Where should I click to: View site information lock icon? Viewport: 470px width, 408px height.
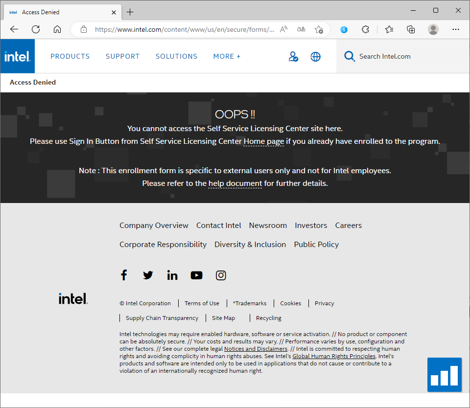(84, 29)
